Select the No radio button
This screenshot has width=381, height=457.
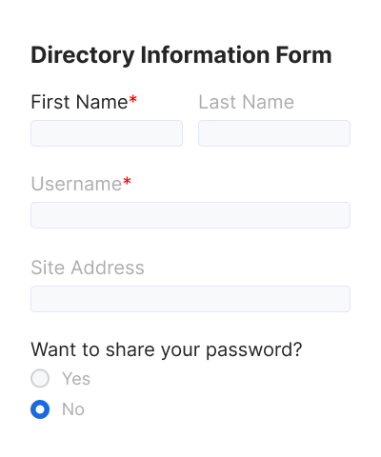coord(40,409)
